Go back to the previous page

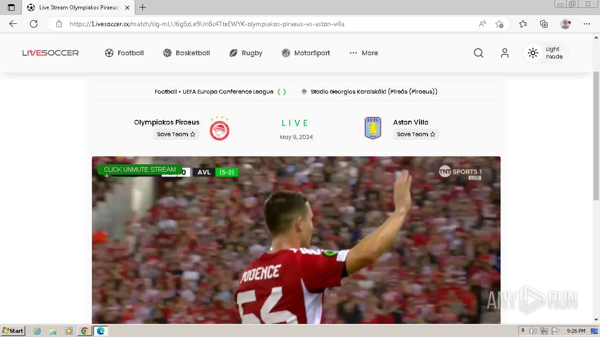pyautogui.click(x=13, y=24)
